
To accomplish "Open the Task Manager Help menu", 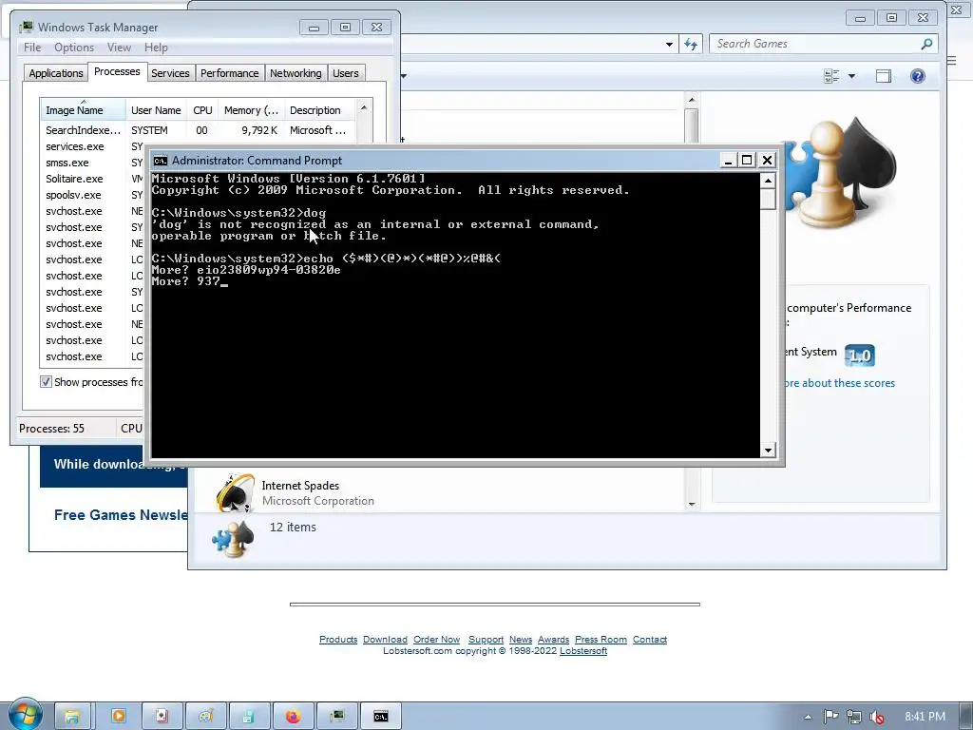I will [156, 48].
